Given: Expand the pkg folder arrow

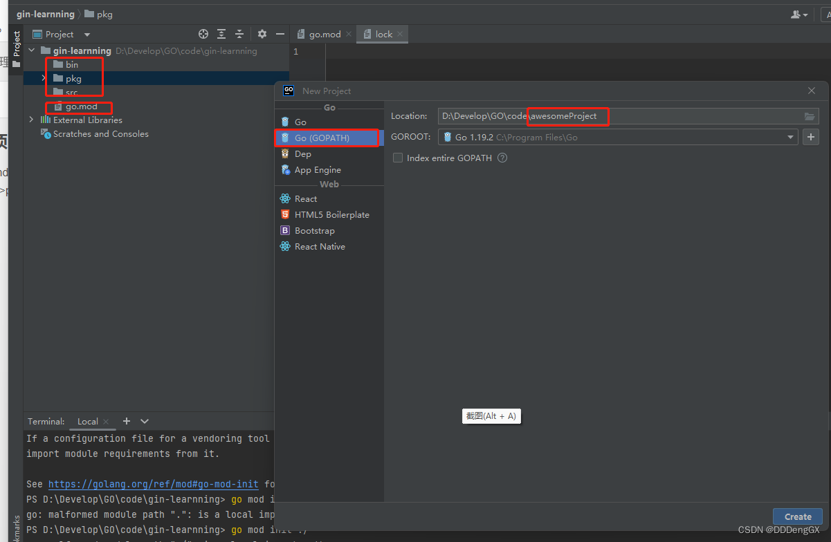Looking at the screenshot, I should click(44, 78).
